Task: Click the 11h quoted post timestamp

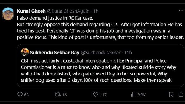Action: 128,53
